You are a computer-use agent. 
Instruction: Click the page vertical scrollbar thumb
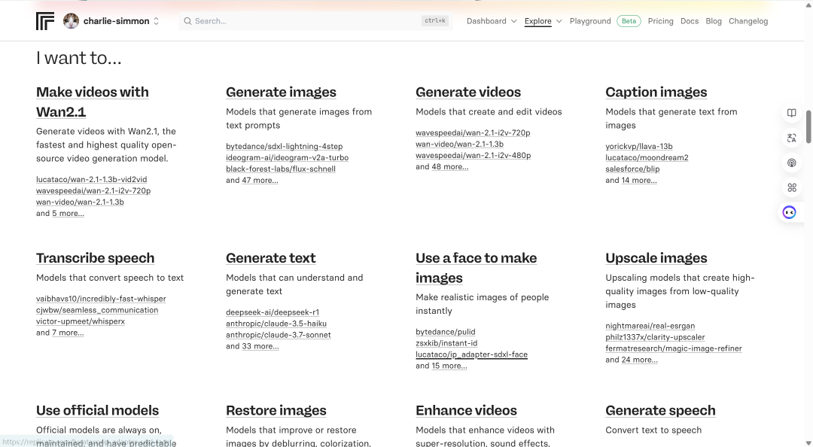808,126
